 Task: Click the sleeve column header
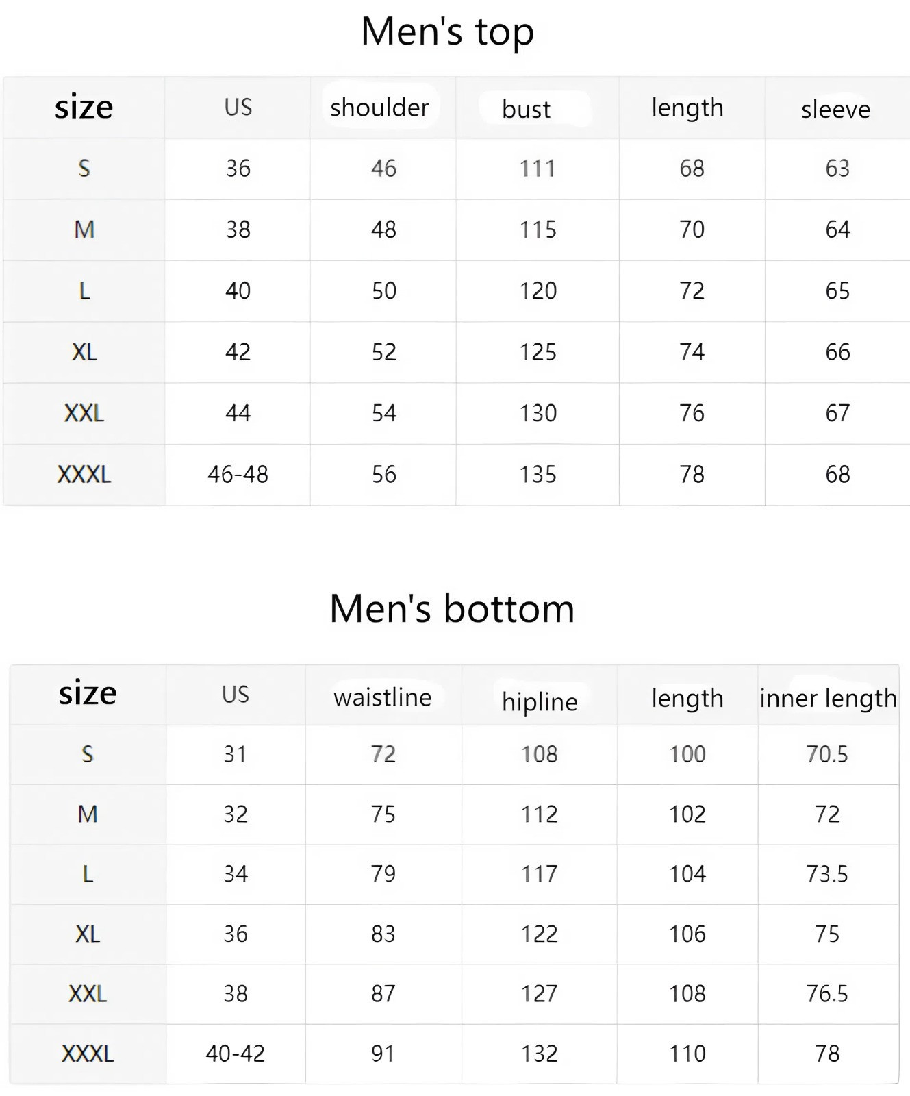[835, 109]
